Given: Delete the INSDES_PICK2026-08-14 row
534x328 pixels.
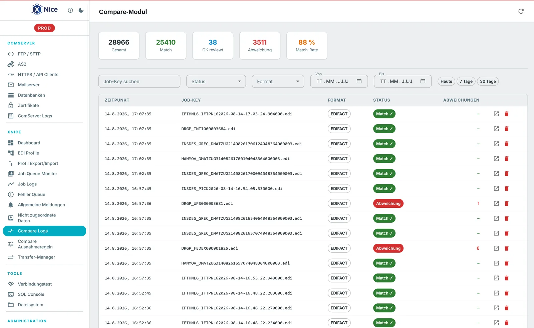Looking at the screenshot, I should [507, 188].
